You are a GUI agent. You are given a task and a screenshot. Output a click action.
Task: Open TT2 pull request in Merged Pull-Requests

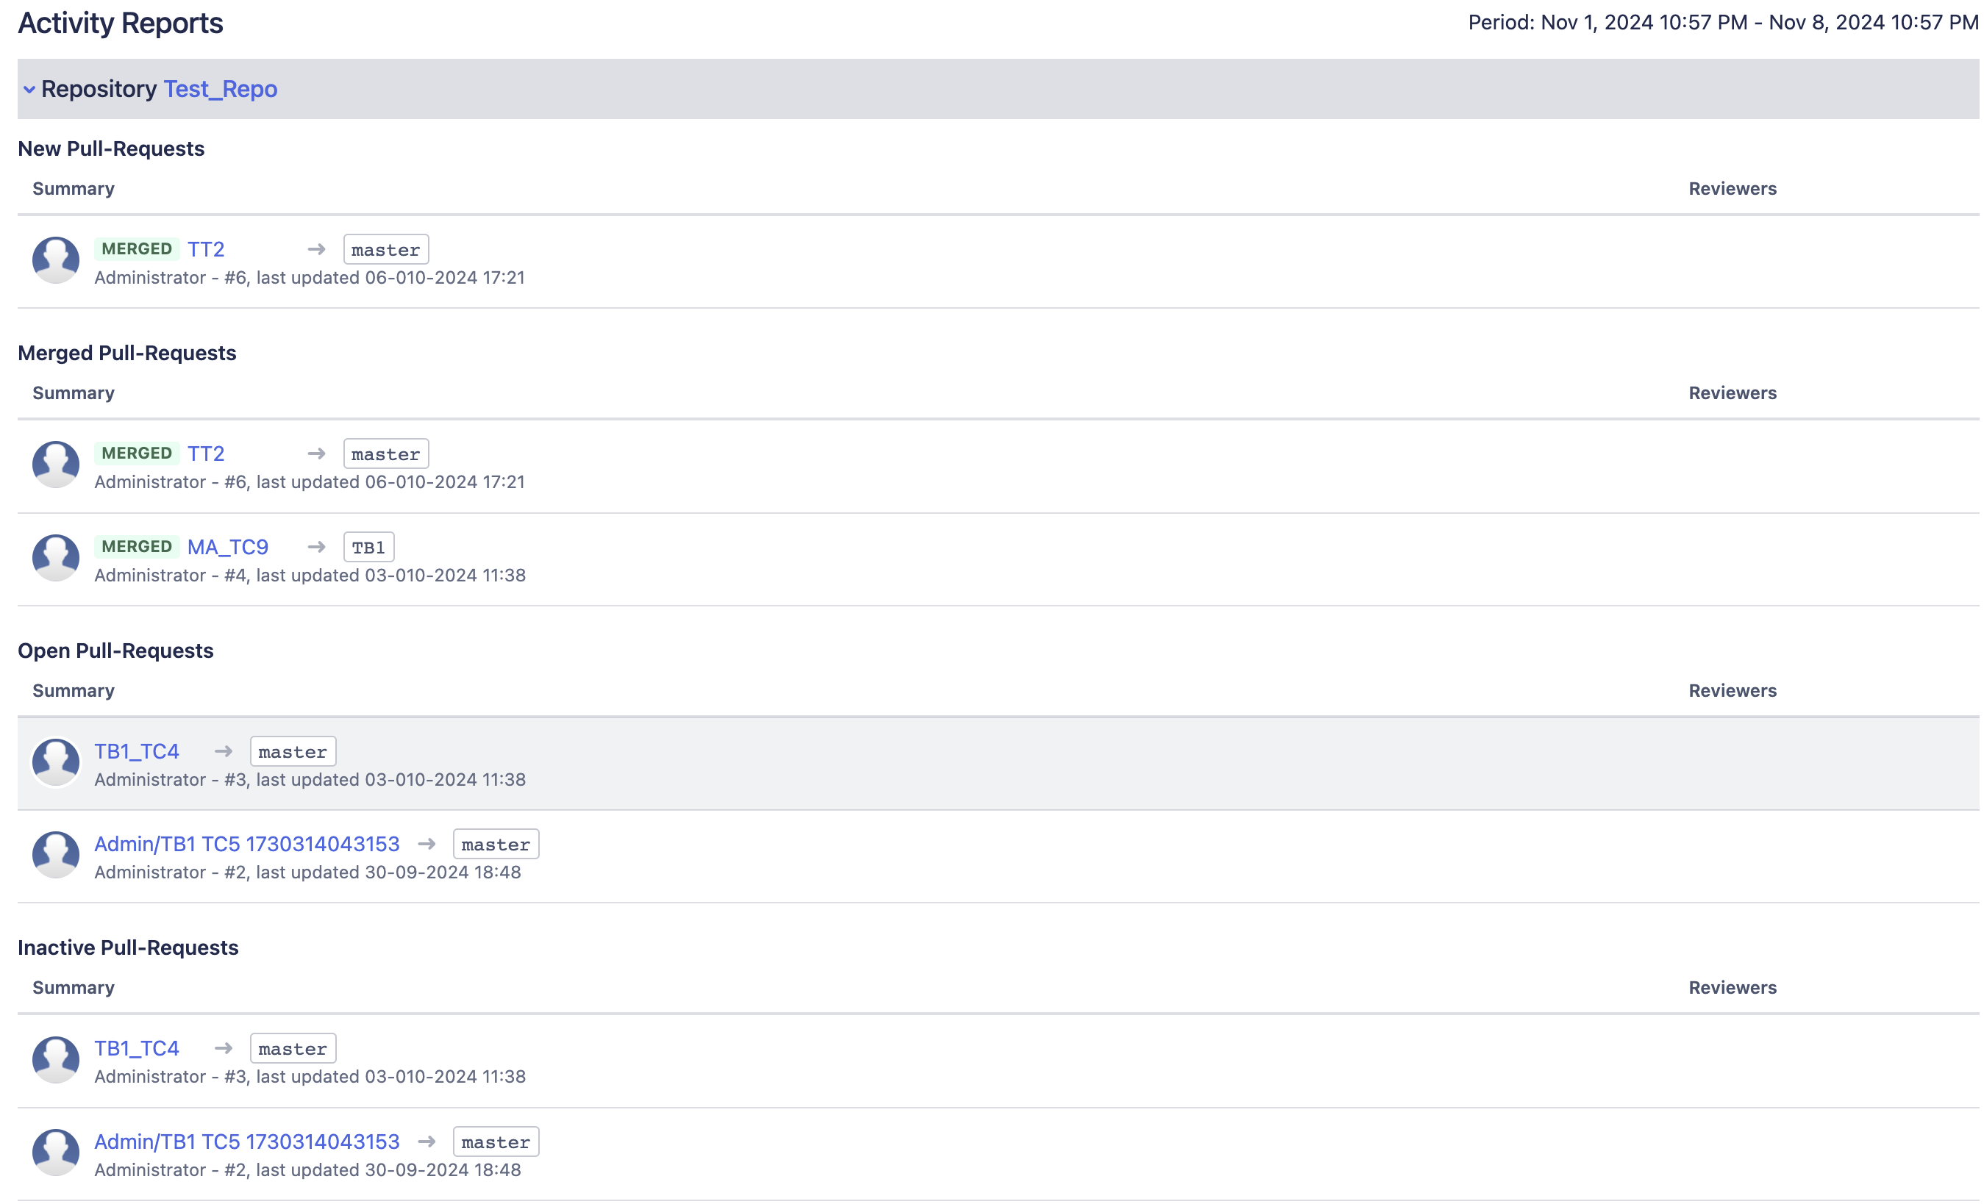(205, 454)
